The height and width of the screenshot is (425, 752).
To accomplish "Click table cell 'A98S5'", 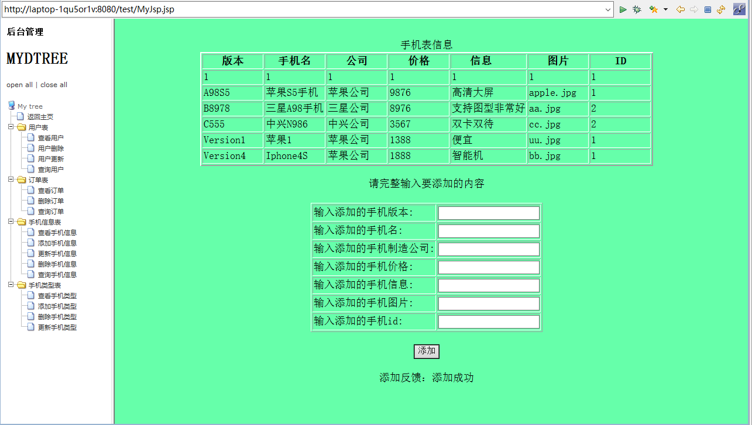I will 233,93.
